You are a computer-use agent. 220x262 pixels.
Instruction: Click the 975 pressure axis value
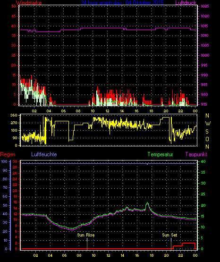click(x=204, y=104)
